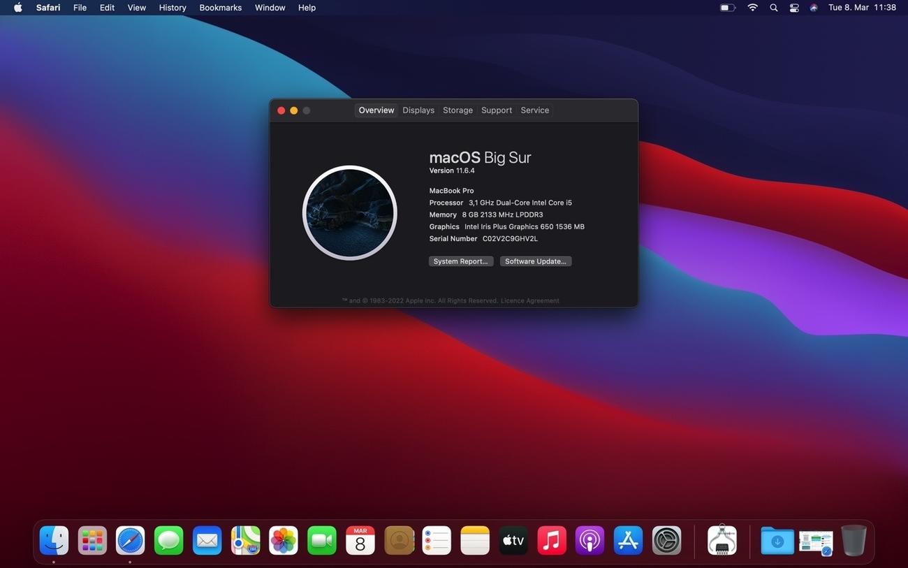908x568 pixels.
Task: Open the Notes app icon
Action: [475, 541]
